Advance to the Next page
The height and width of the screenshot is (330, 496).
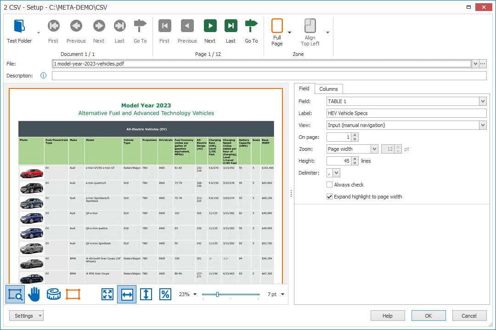210,26
